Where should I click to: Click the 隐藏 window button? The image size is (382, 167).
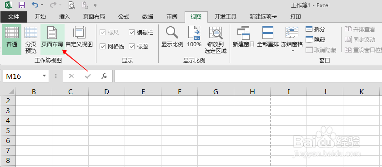click(x=316, y=39)
